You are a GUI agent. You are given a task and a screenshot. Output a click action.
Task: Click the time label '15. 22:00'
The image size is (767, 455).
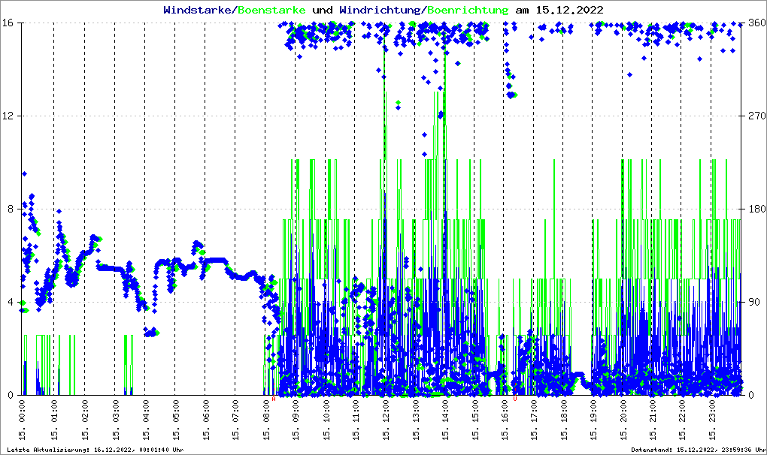click(682, 420)
